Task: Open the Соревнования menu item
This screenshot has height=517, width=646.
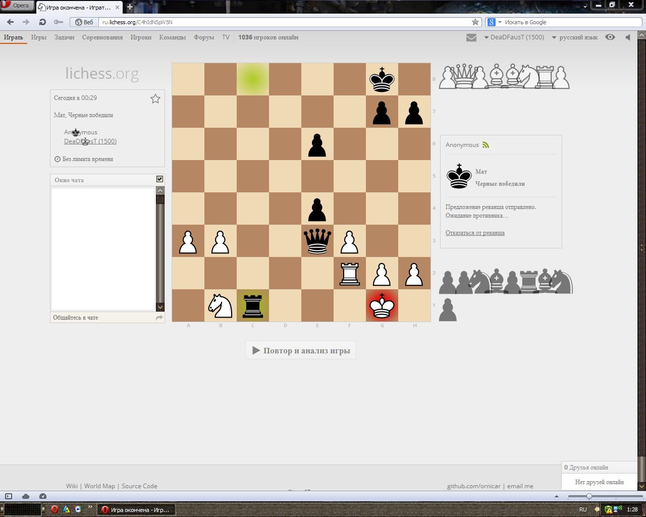Action: (x=102, y=37)
